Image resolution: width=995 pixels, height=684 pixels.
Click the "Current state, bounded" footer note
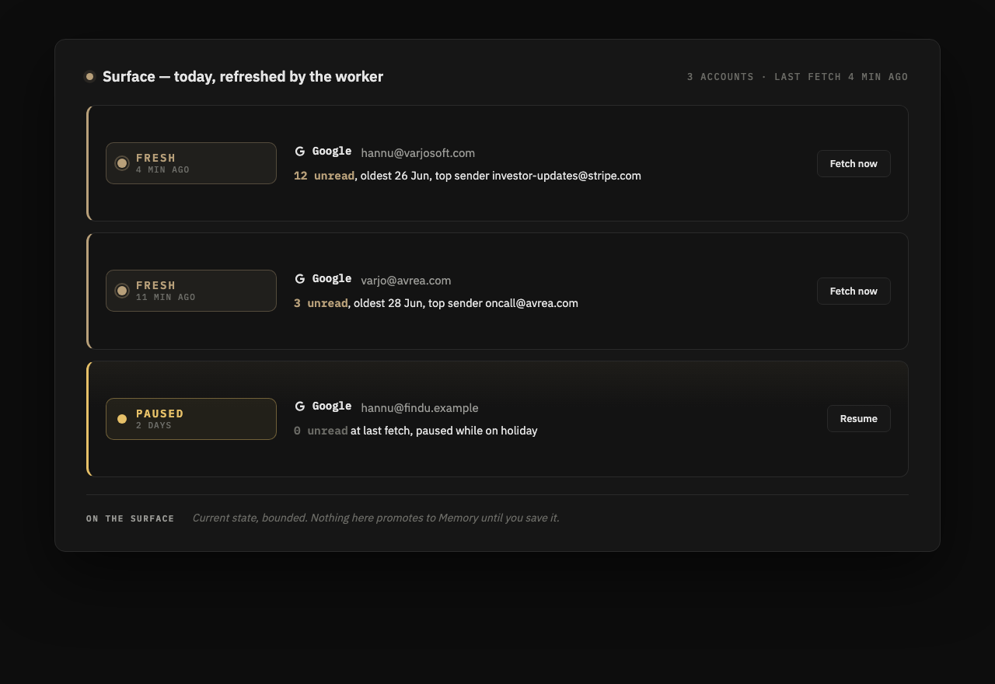(375, 518)
